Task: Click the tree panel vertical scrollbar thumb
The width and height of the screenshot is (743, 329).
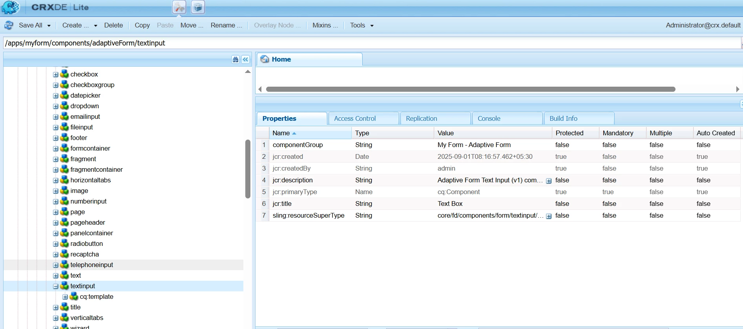Action: tap(248, 169)
